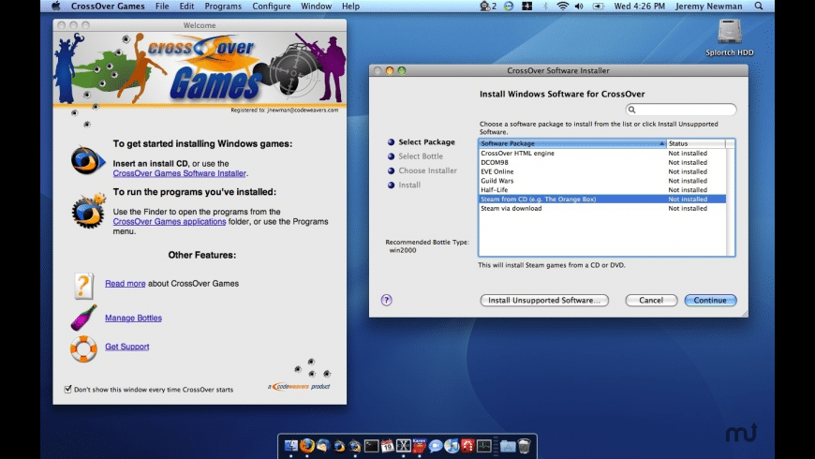
Task: Click the wine bottle icon beside Manage Bottles
Action: (83, 318)
